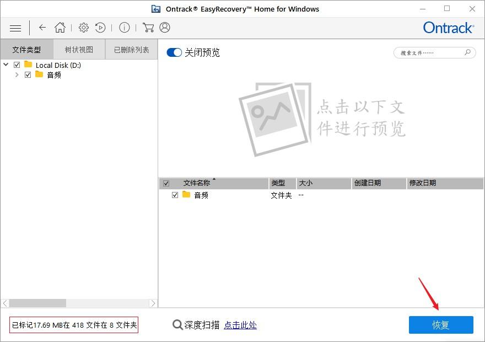Image resolution: width=485 pixels, height=342 pixels.
Task: Return to the home screen icon
Action: (x=60, y=28)
